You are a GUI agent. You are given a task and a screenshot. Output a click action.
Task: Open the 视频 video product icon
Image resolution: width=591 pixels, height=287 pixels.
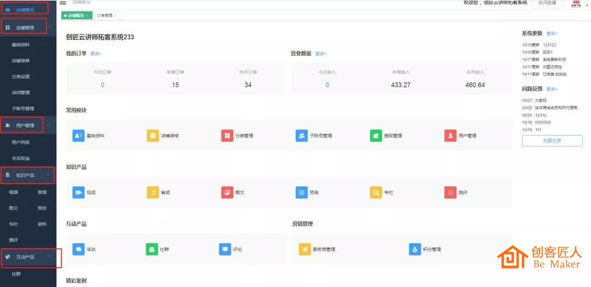coord(78,192)
